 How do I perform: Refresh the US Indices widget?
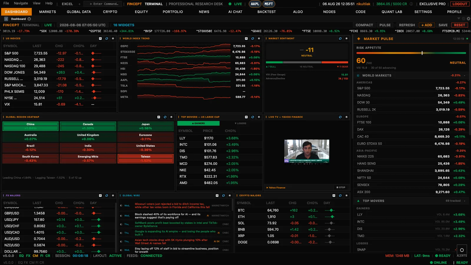(107, 39)
